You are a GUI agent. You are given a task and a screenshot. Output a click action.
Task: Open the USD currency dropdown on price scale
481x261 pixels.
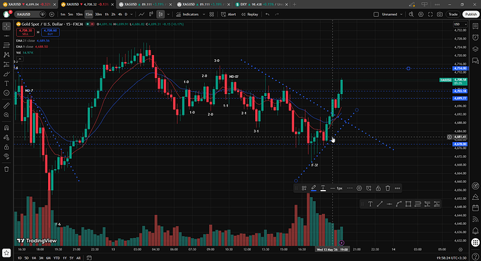point(460,24)
